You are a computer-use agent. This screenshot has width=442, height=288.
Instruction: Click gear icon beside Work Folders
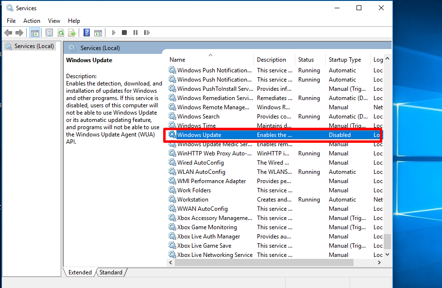172,190
